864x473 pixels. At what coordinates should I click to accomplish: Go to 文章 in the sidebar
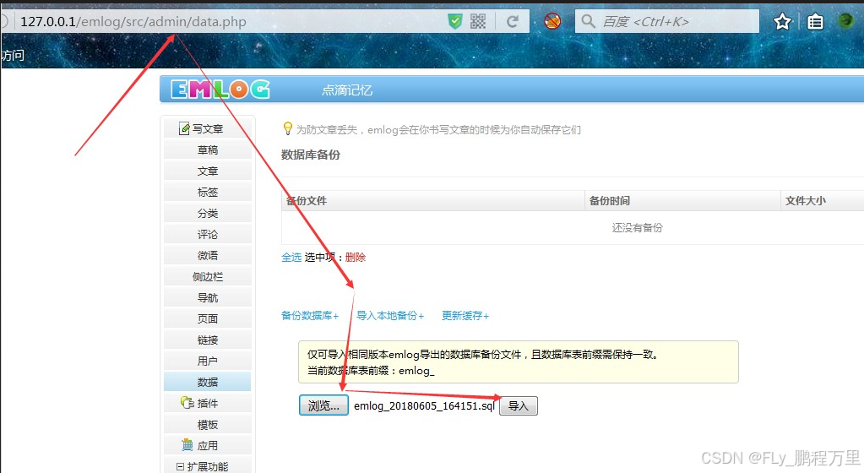tap(207, 171)
